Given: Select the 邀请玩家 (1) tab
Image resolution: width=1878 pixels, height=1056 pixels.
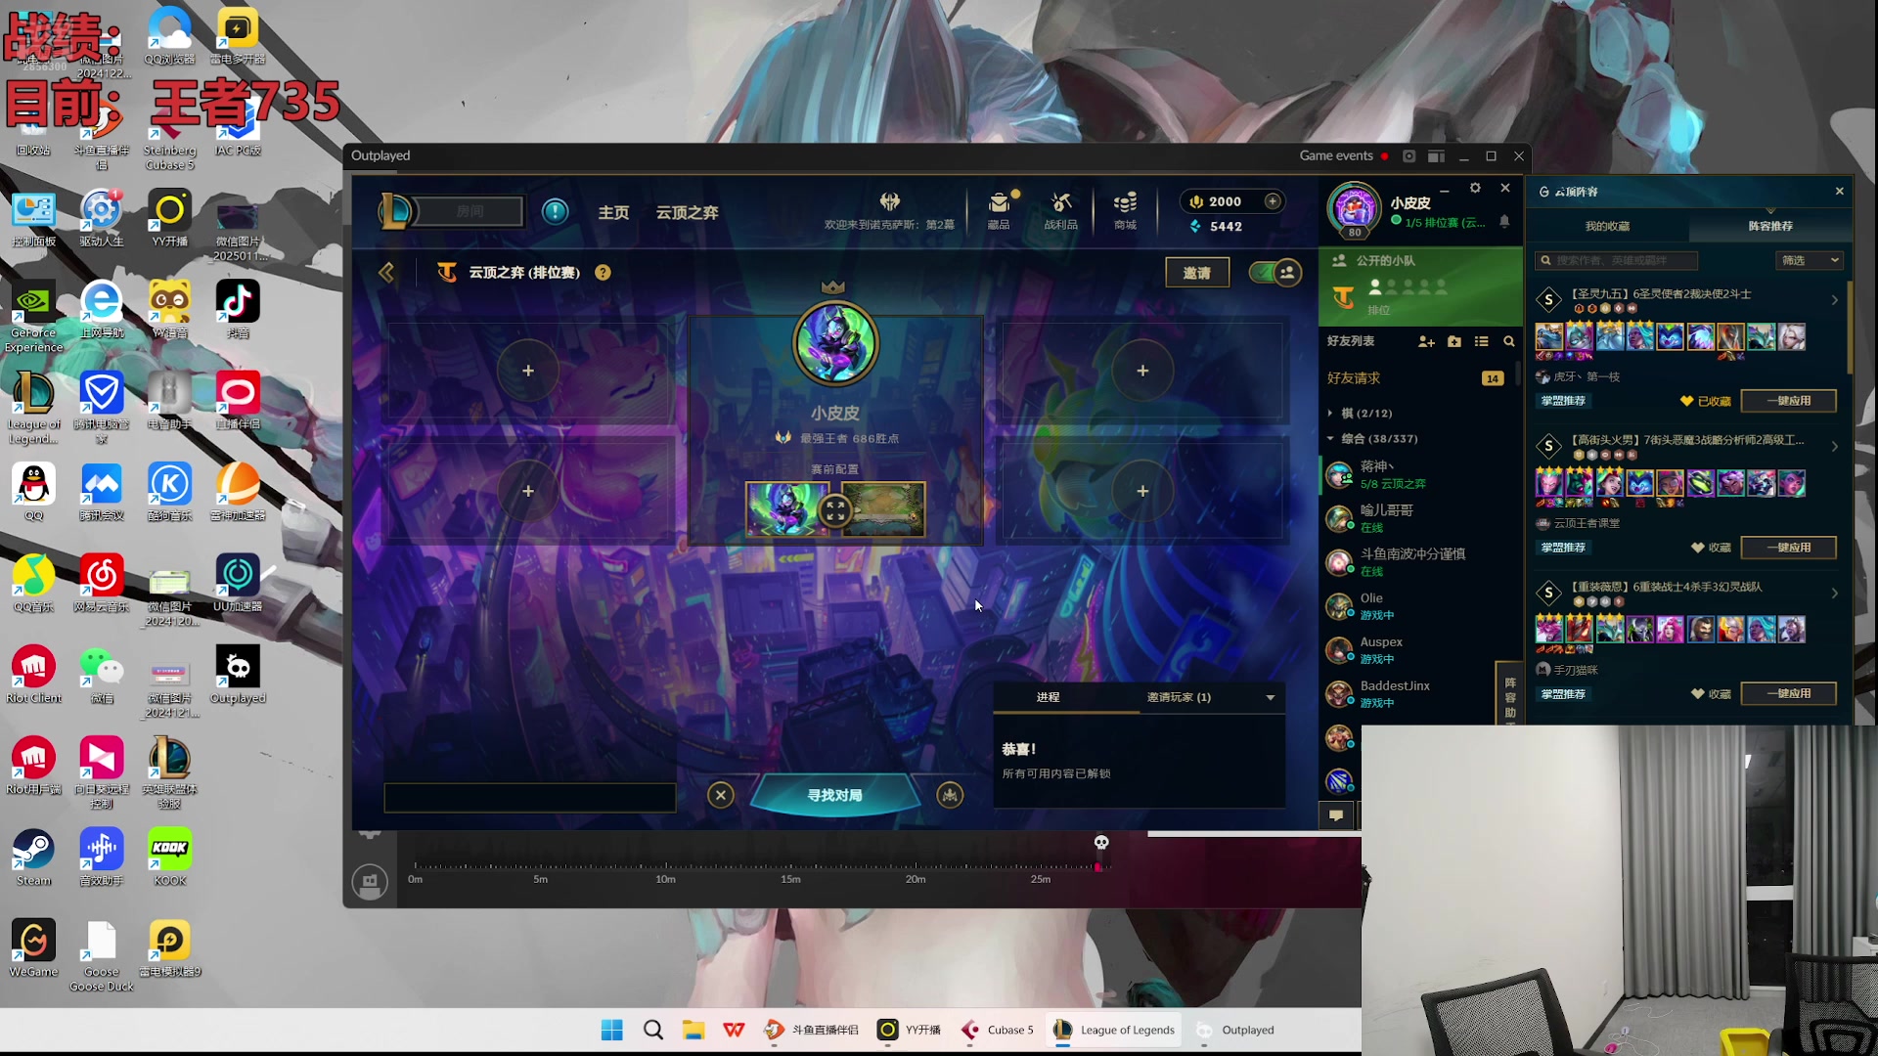Looking at the screenshot, I should (1179, 697).
